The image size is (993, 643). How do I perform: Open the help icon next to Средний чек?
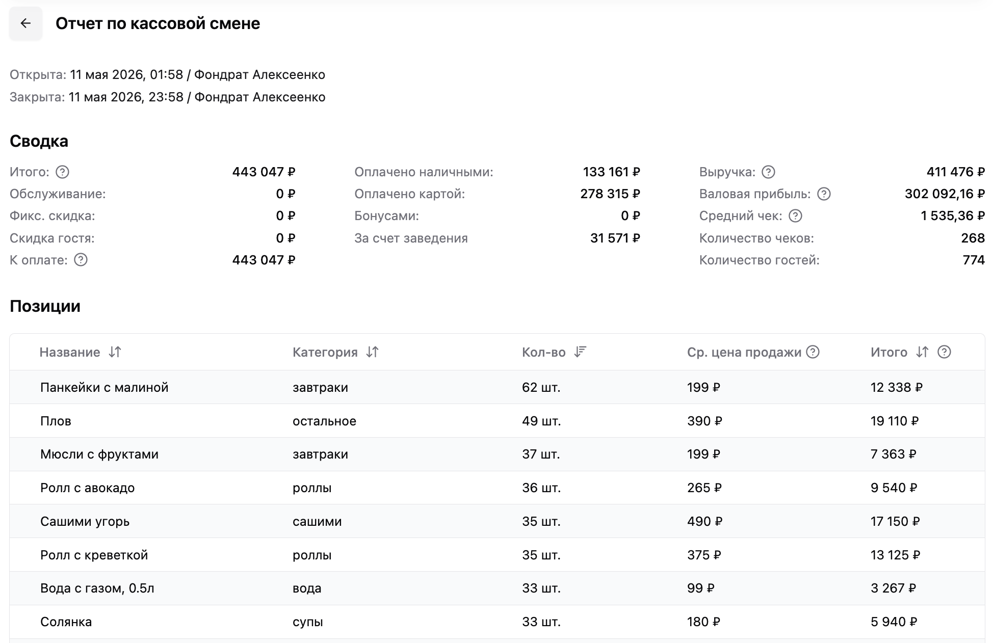(x=795, y=216)
